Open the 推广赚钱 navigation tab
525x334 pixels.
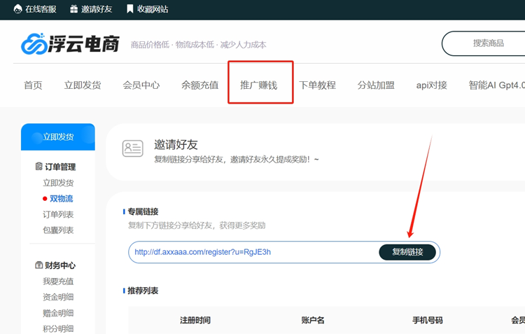(x=259, y=85)
